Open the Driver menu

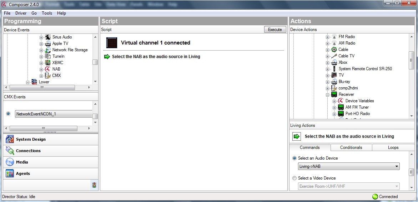21,13
